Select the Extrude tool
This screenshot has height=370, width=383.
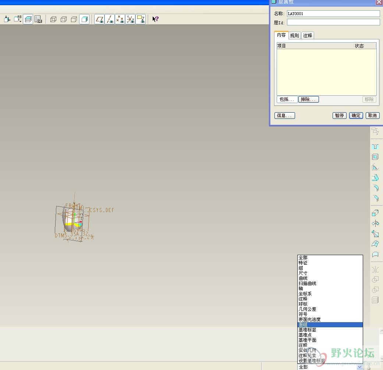[x=375, y=213]
